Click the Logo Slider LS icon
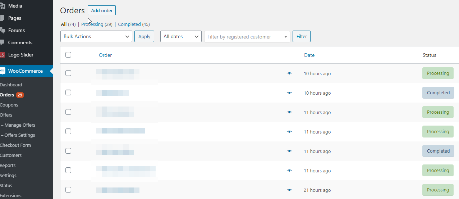Image resolution: width=459 pixels, height=199 pixels. (x=2, y=55)
